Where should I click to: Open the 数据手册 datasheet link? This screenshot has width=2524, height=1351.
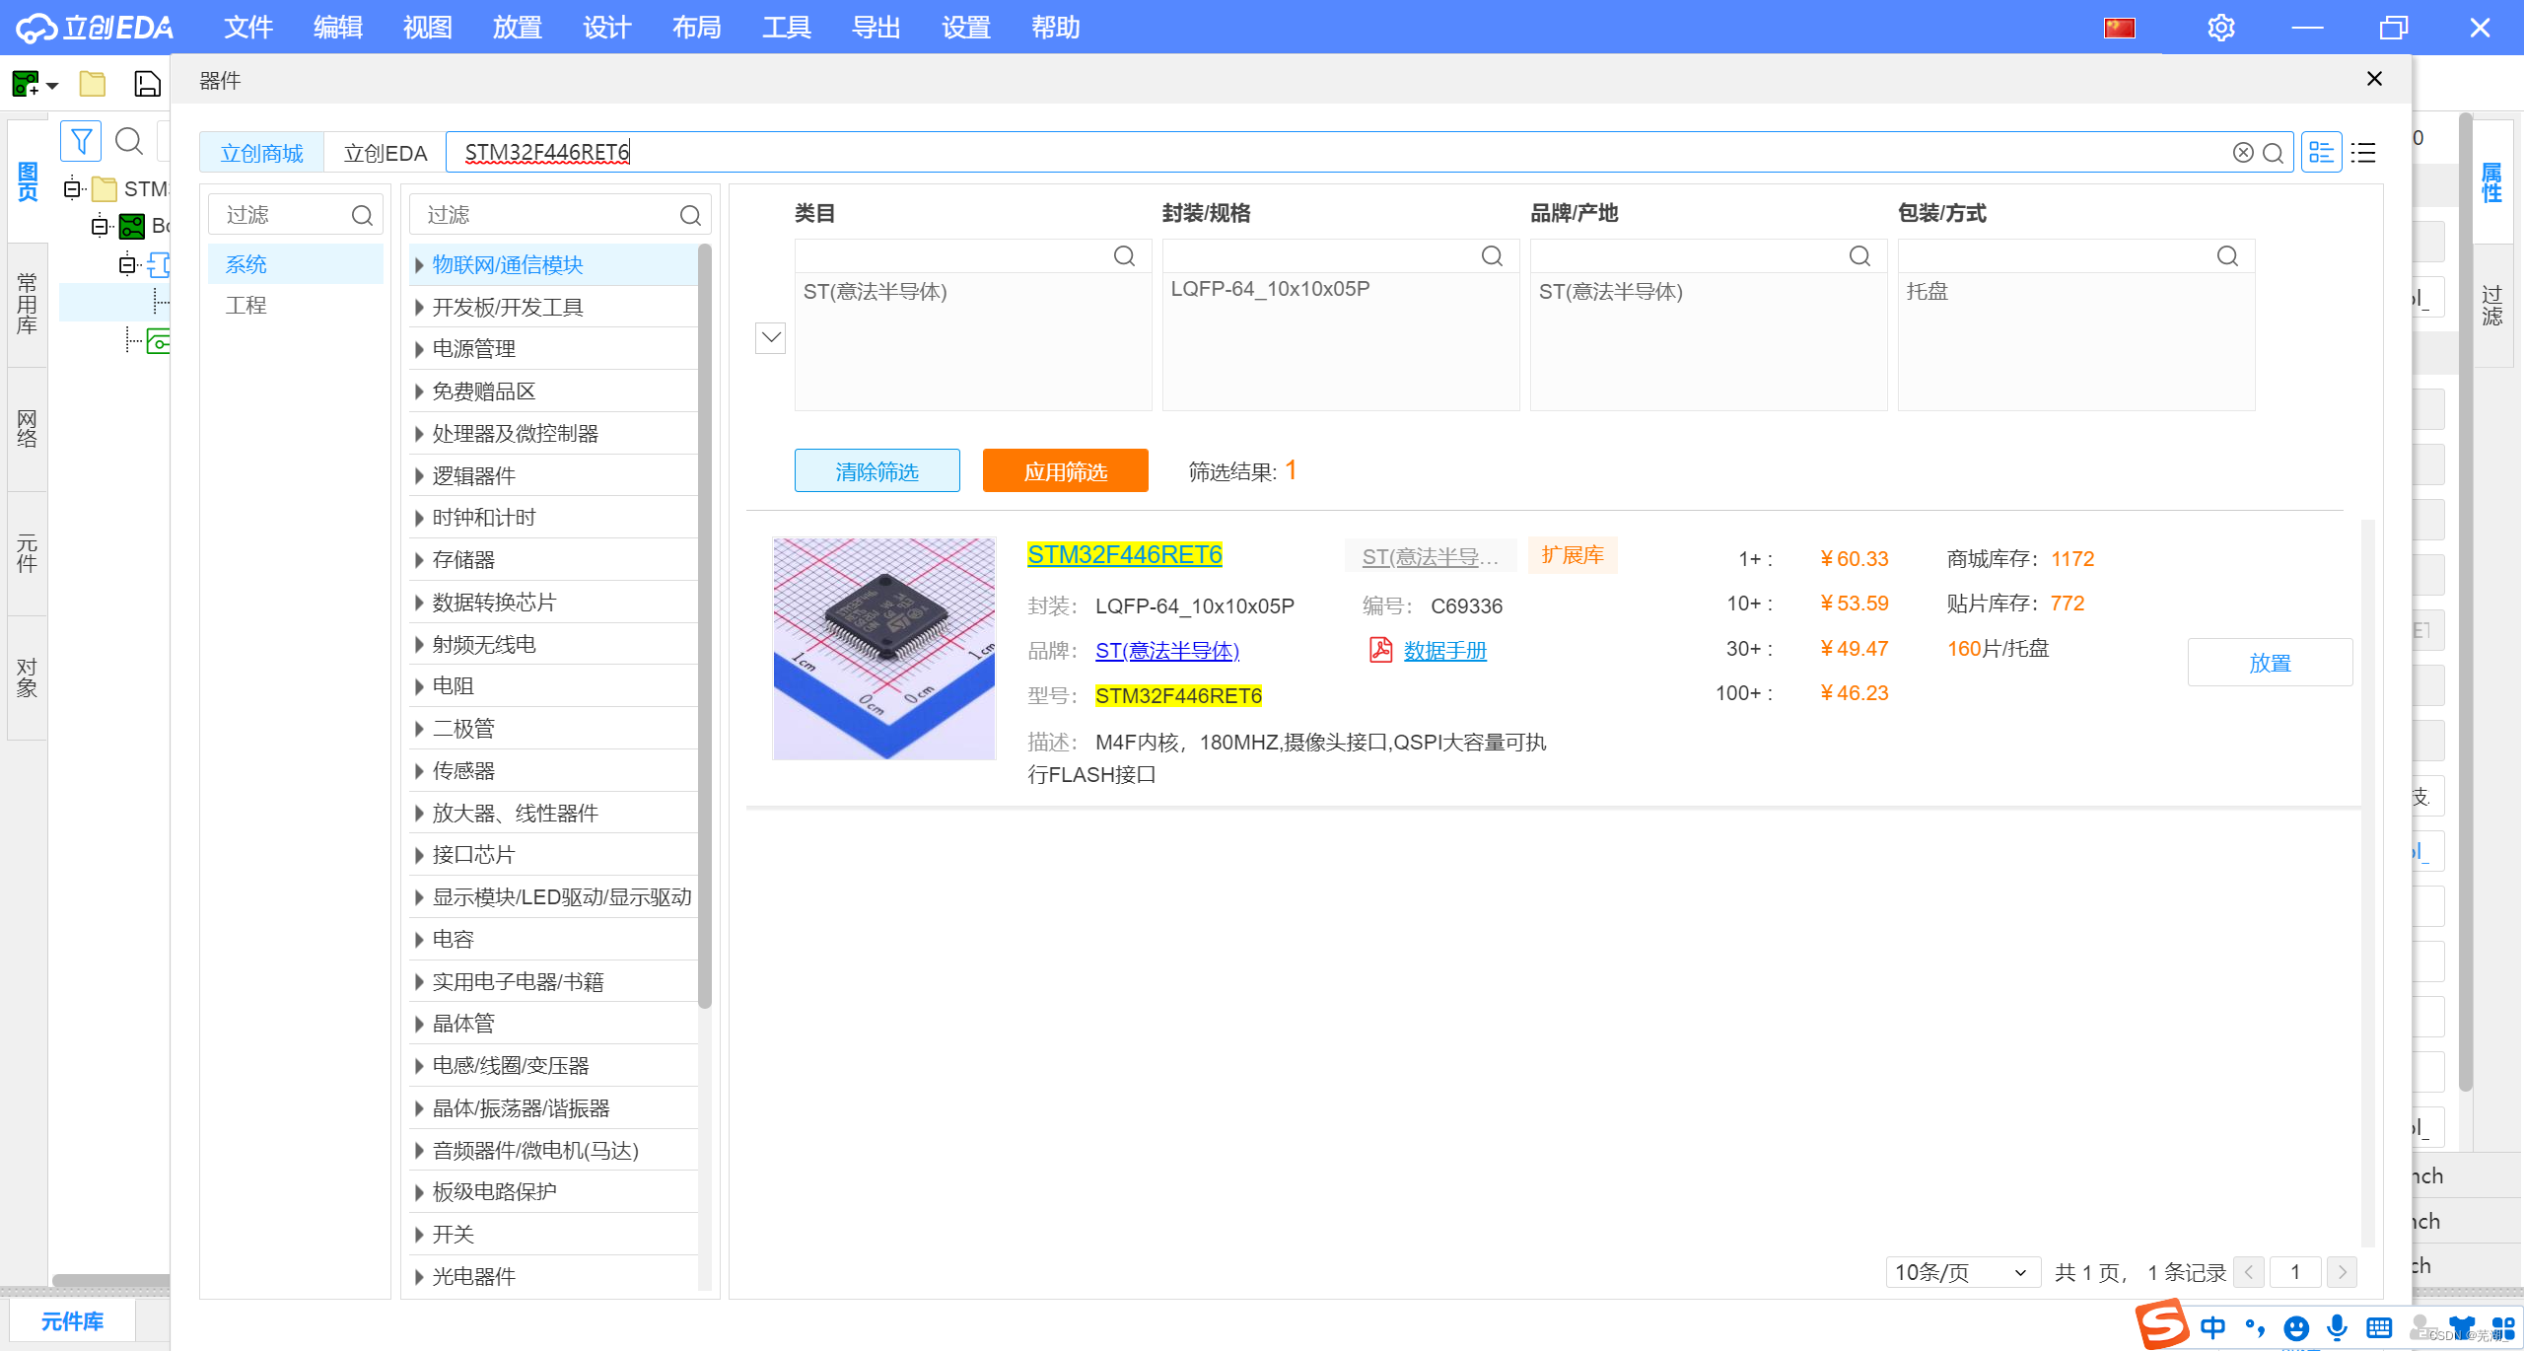coord(1444,651)
